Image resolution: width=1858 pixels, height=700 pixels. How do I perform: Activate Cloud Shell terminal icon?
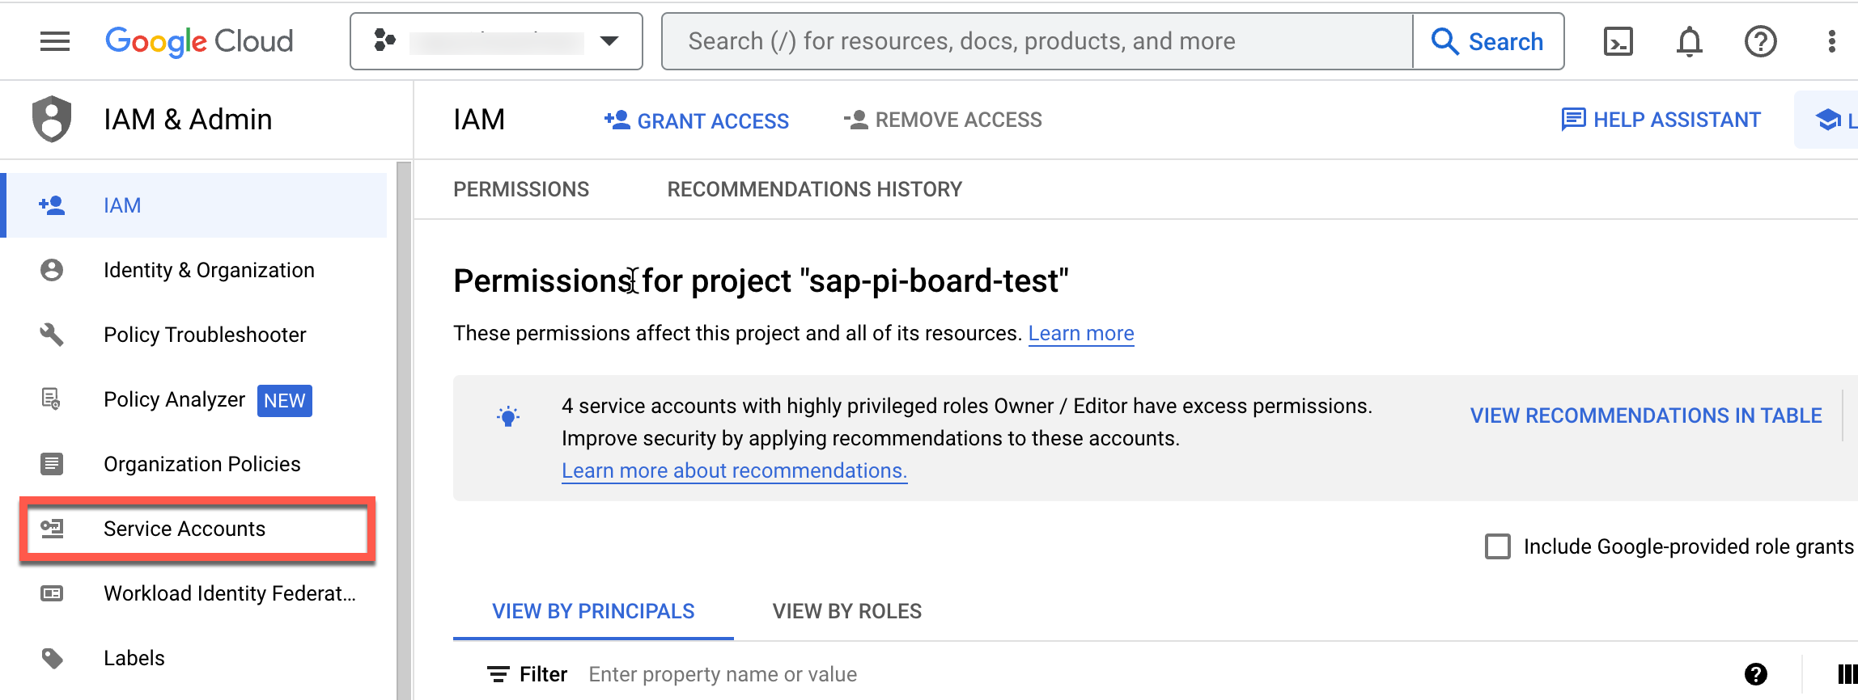(x=1618, y=41)
